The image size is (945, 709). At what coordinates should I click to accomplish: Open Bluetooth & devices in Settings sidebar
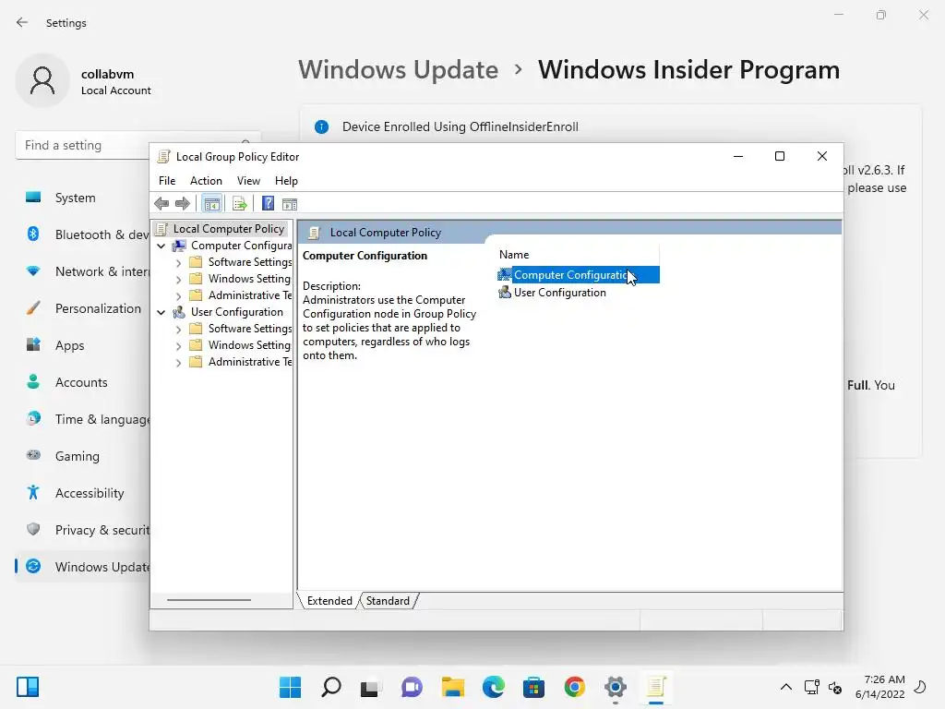(x=82, y=234)
